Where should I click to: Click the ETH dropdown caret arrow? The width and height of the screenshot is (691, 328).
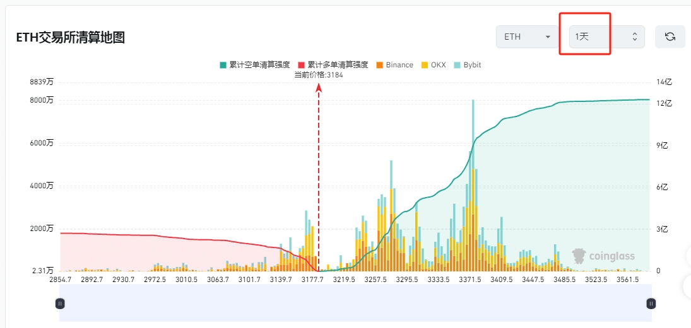point(548,37)
